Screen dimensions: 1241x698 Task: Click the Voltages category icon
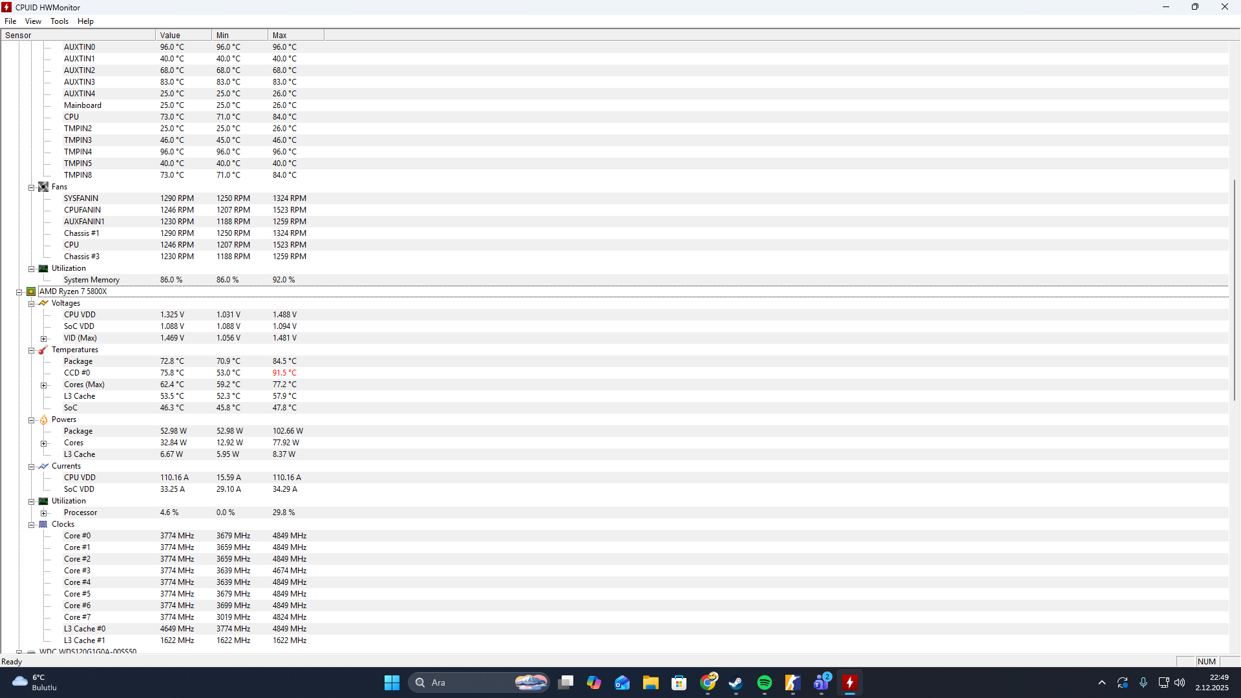pos(43,303)
